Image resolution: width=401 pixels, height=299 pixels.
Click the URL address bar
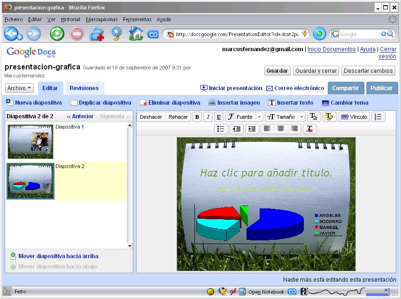click(x=237, y=34)
